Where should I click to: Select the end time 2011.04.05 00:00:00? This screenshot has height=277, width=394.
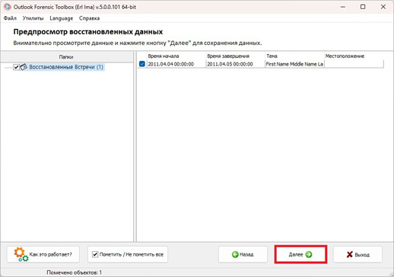tap(230, 64)
